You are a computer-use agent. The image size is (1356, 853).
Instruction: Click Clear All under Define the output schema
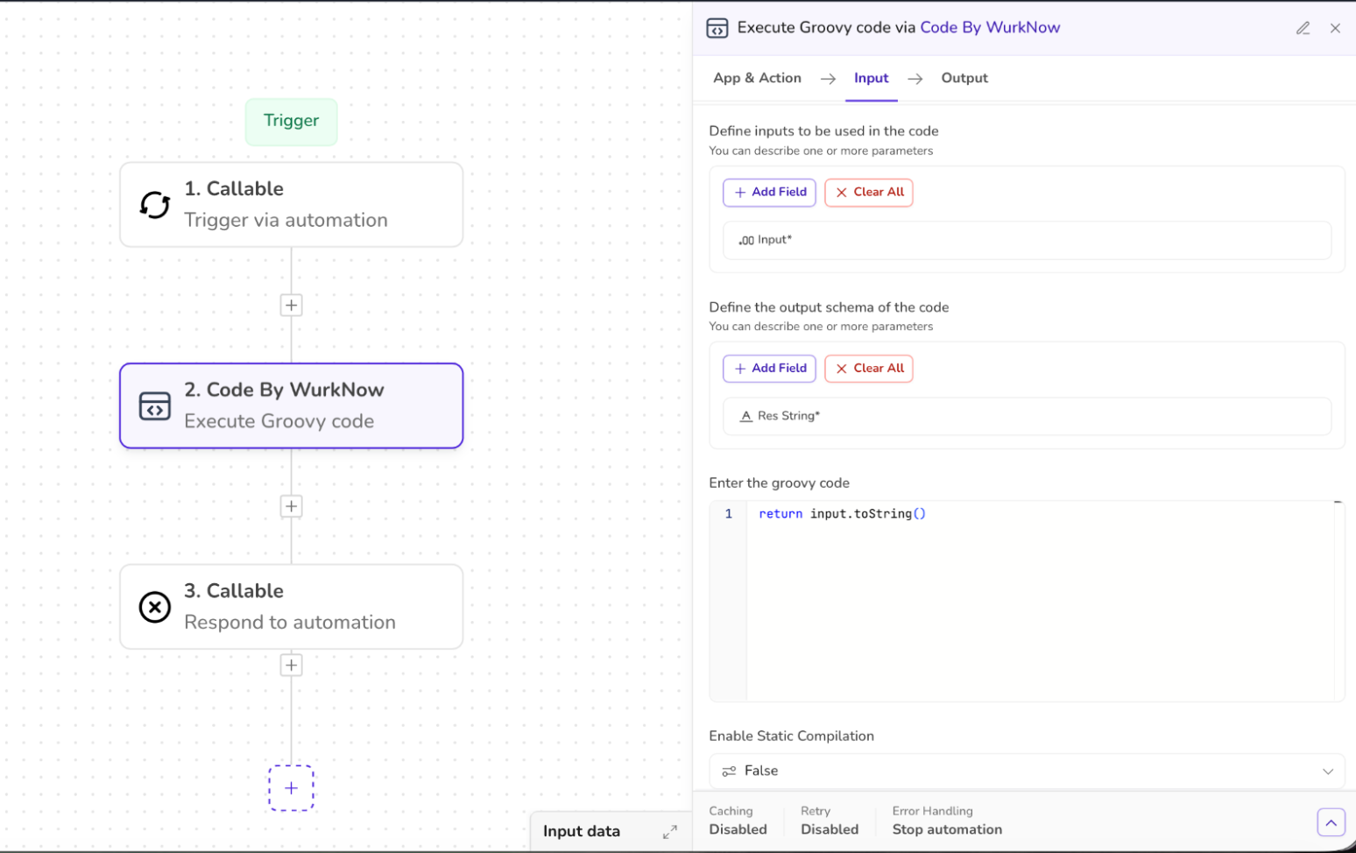pos(869,369)
